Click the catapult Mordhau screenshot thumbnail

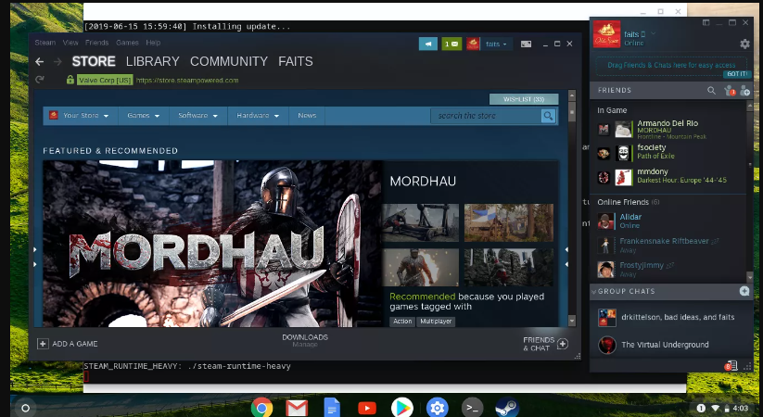(x=420, y=222)
